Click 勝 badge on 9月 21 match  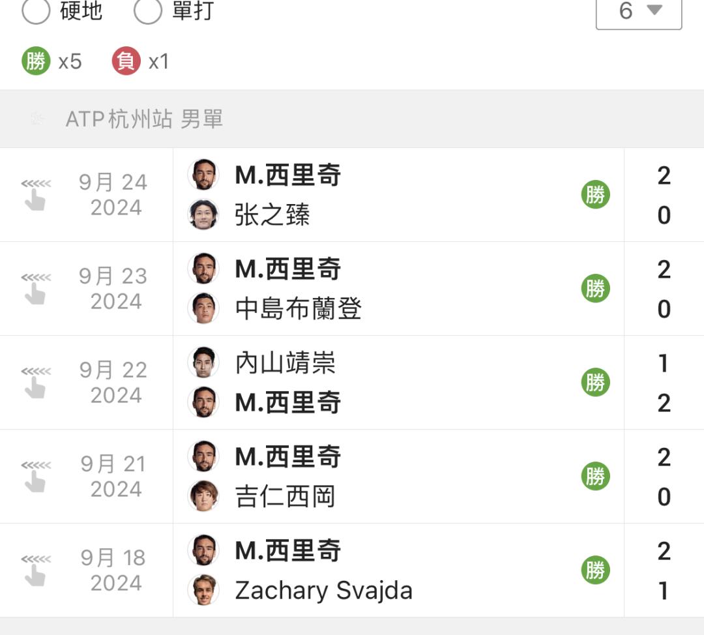[x=595, y=476]
